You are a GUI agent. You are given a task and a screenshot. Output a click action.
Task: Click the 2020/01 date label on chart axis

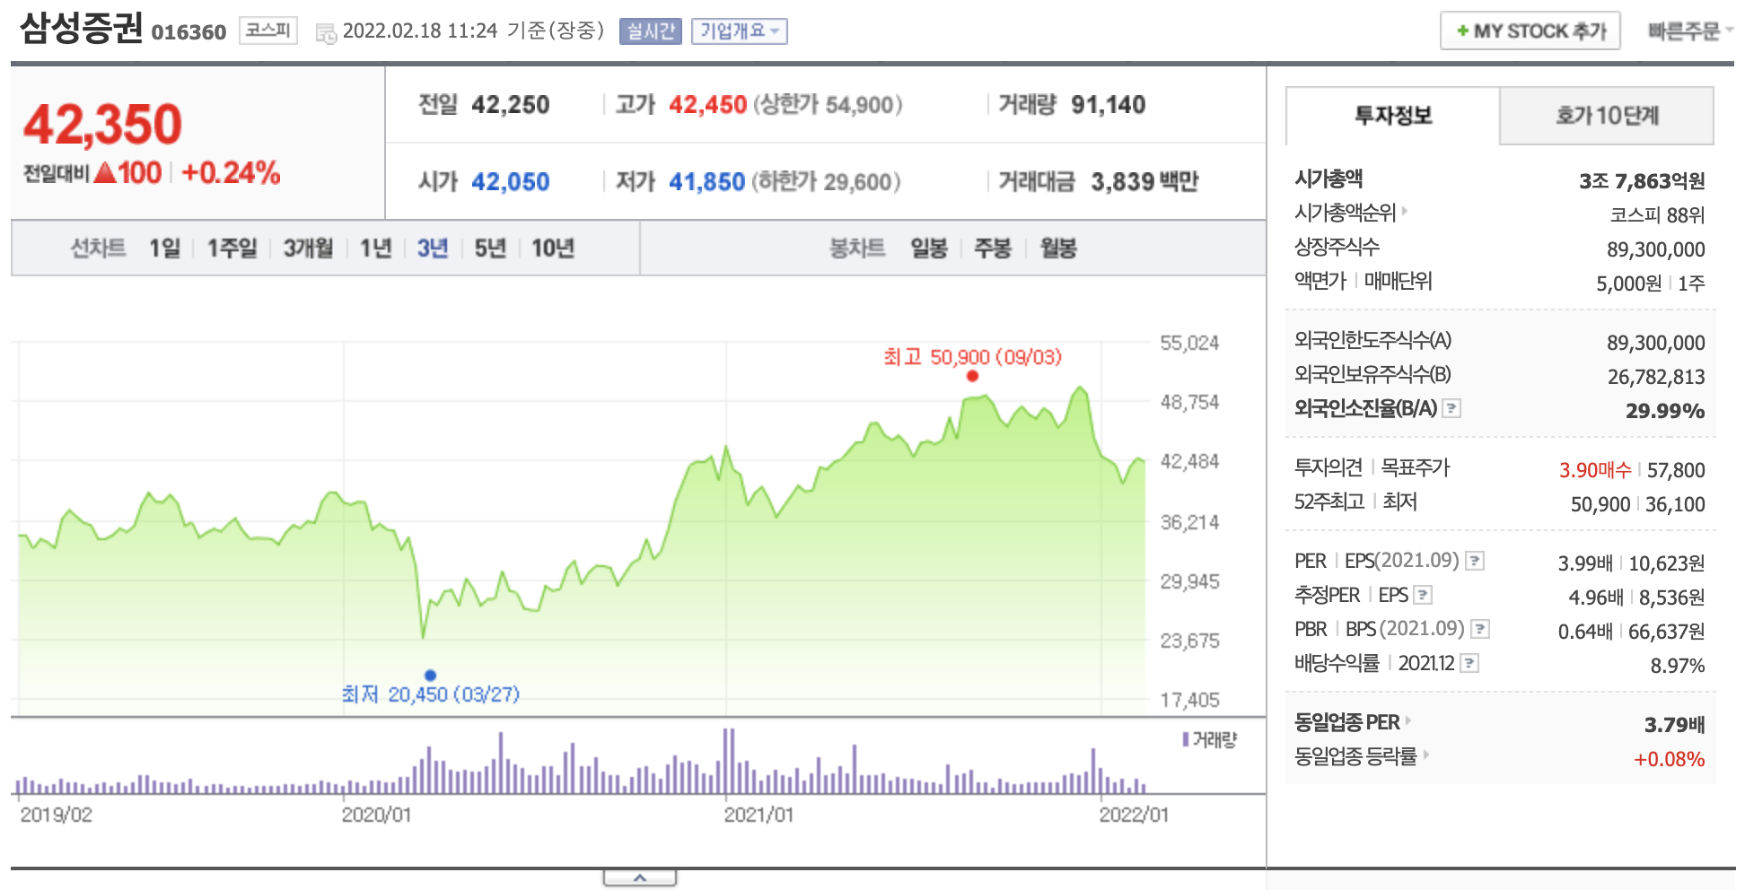tap(376, 815)
